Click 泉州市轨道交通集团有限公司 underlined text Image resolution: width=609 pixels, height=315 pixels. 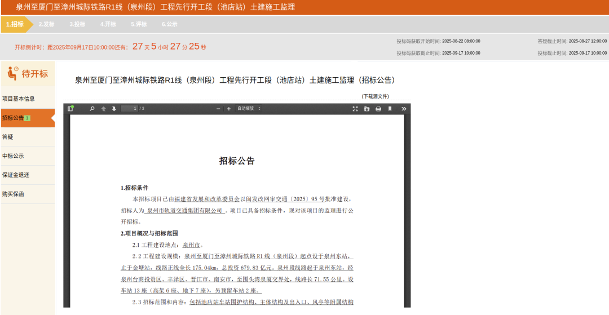coord(185,211)
